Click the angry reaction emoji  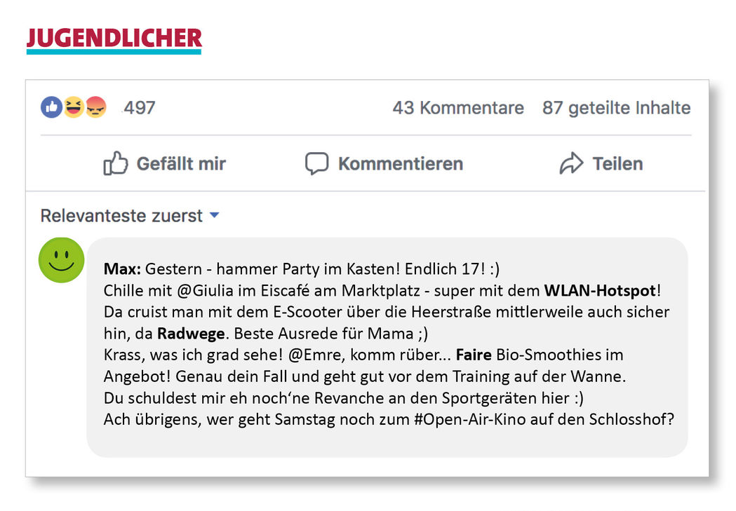click(95, 107)
